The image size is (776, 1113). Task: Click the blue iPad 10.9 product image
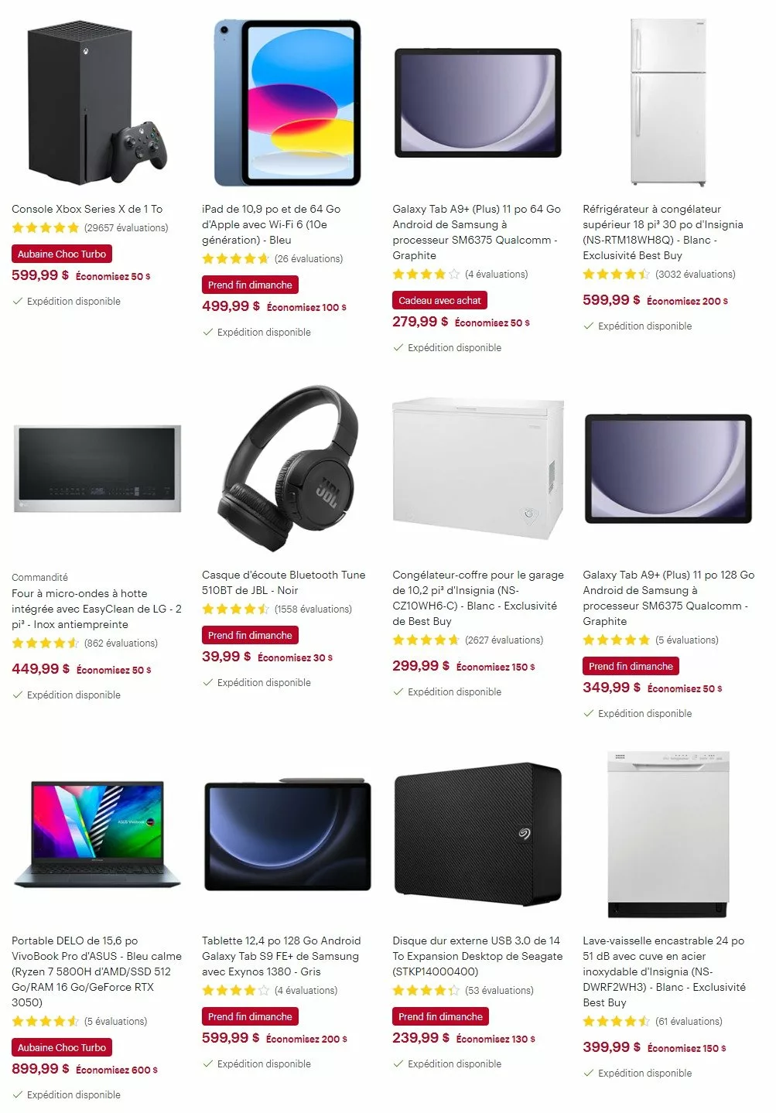(287, 103)
